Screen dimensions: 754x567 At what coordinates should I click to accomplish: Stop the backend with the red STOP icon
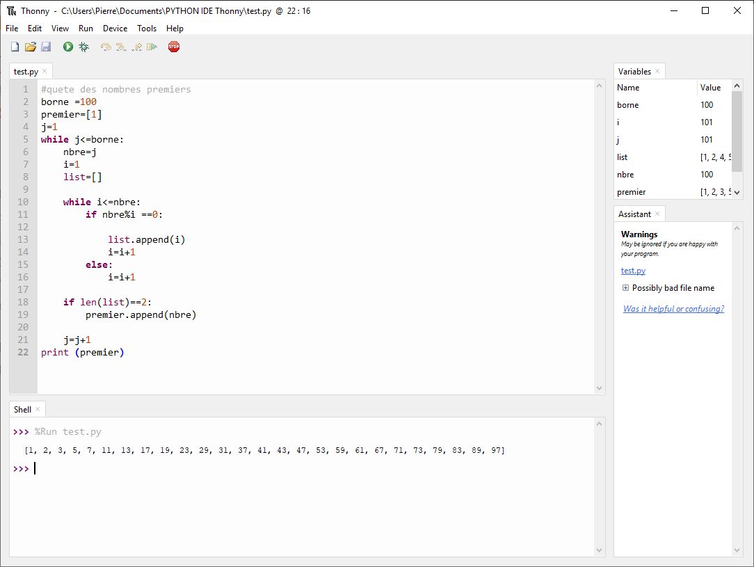(x=174, y=47)
